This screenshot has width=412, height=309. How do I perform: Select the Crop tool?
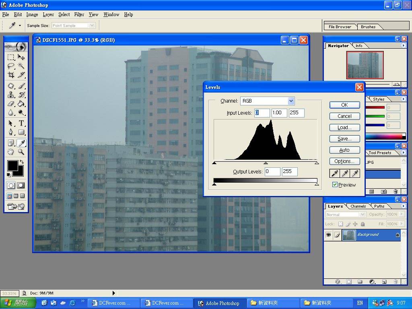pyautogui.click(x=11, y=74)
